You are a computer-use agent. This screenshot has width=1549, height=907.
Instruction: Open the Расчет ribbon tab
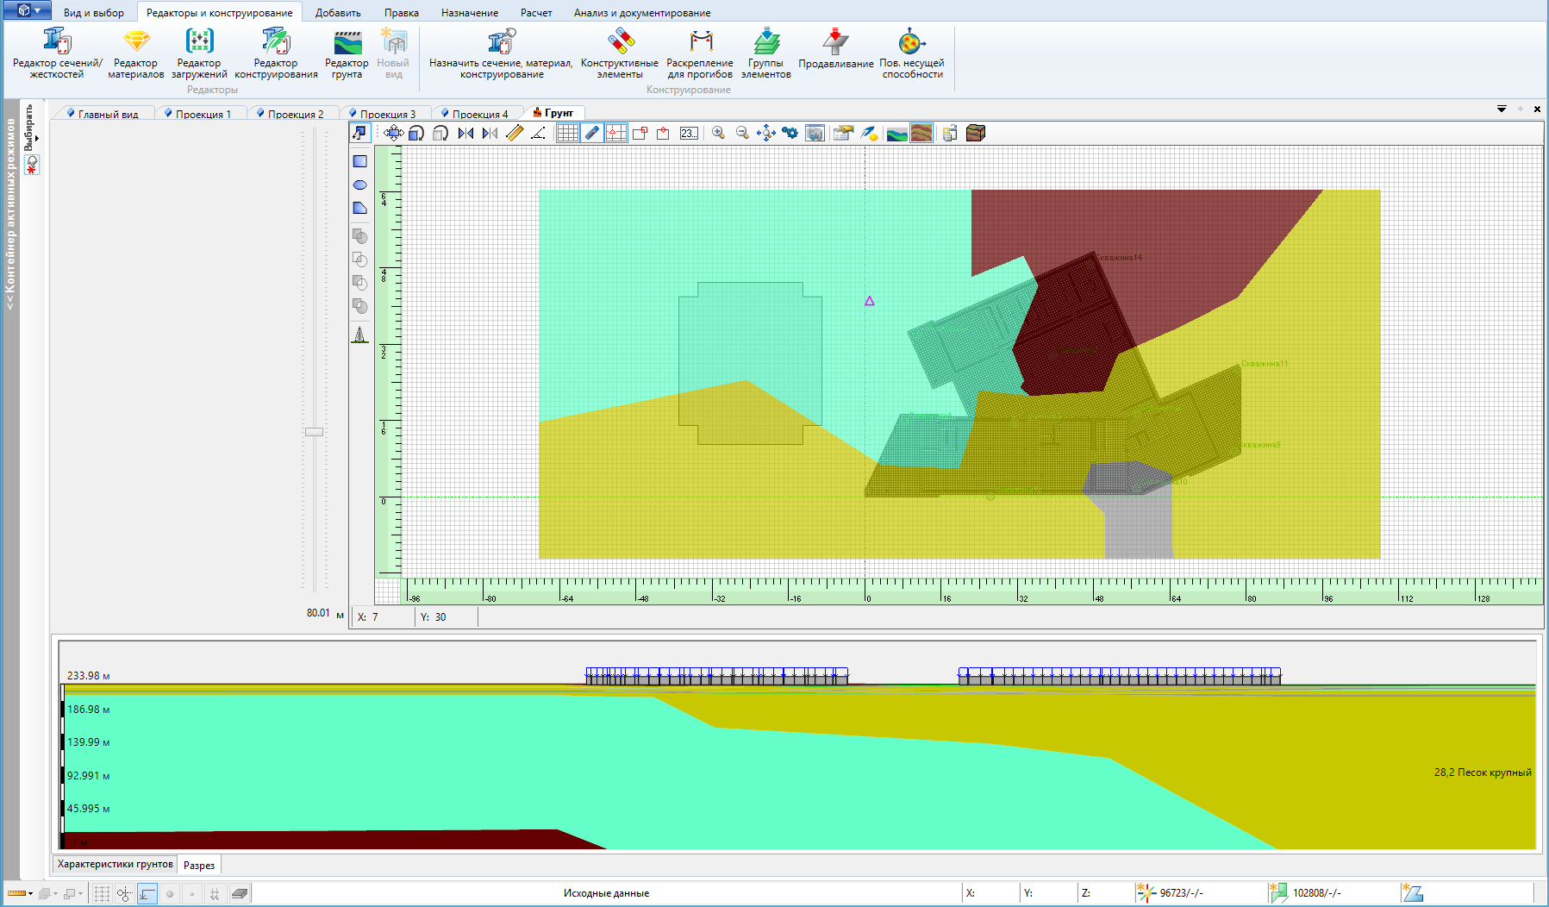[x=536, y=13]
